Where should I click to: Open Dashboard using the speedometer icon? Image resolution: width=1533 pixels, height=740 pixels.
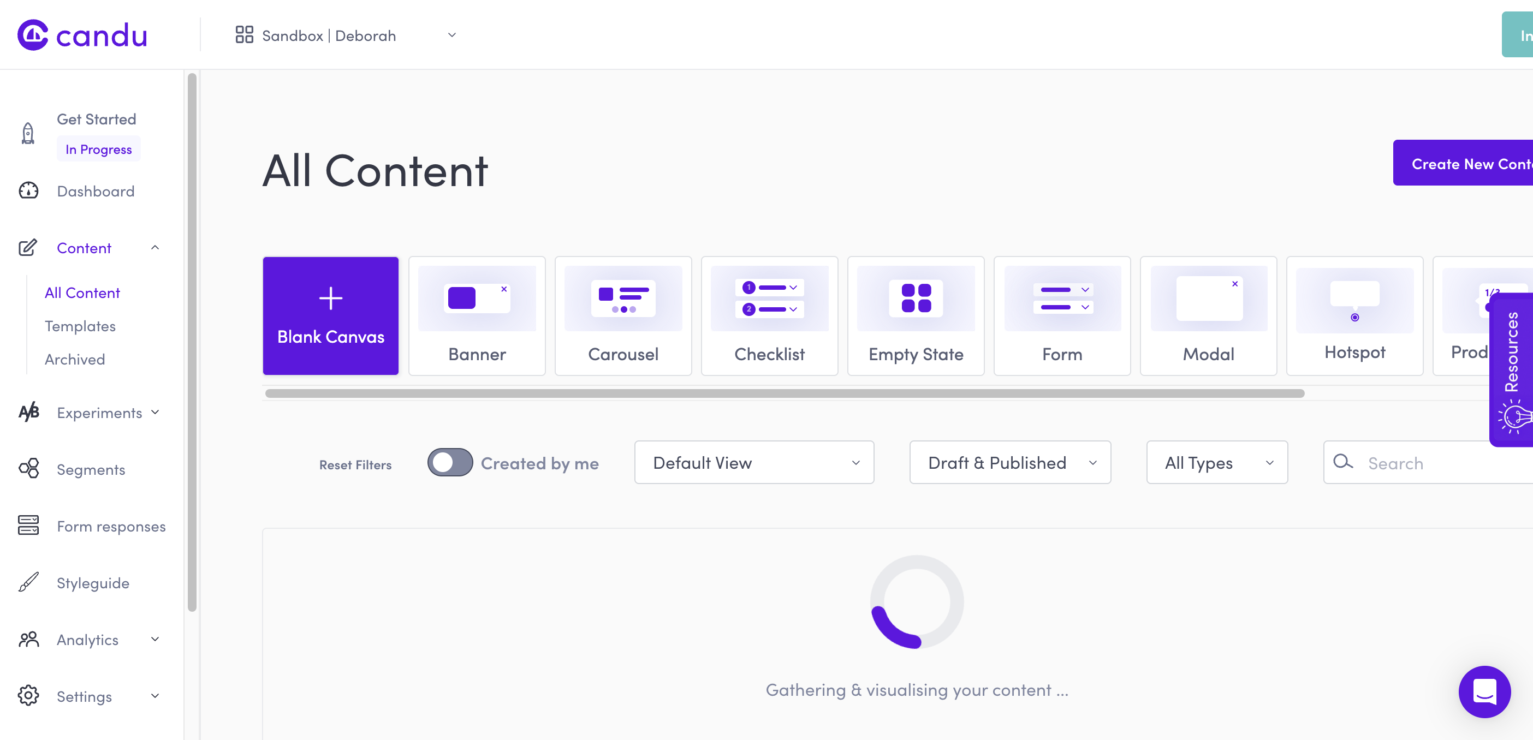point(27,191)
